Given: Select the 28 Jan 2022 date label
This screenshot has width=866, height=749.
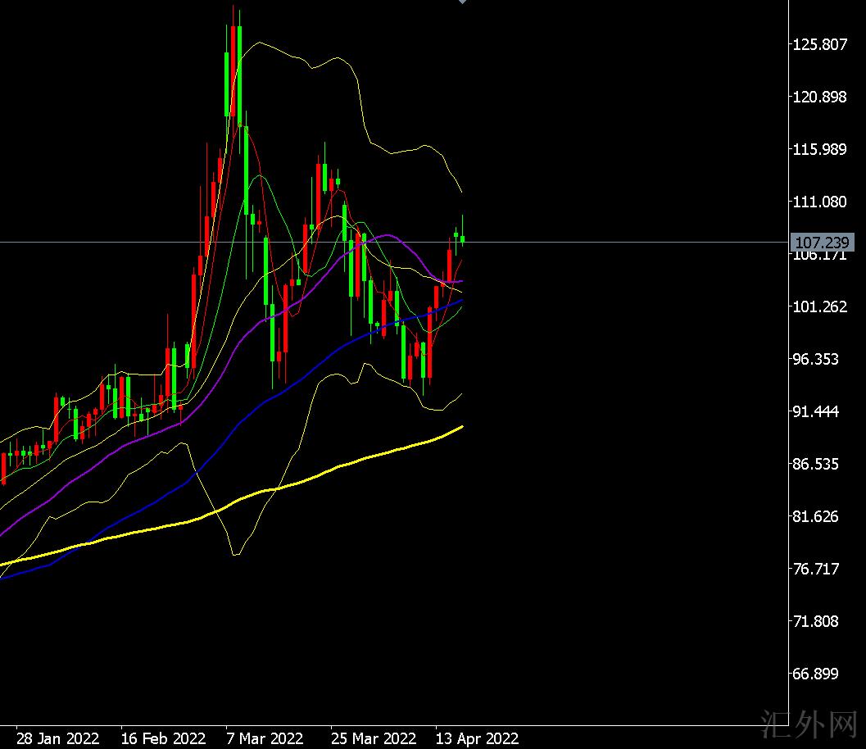Looking at the screenshot, I should tap(57, 738).
